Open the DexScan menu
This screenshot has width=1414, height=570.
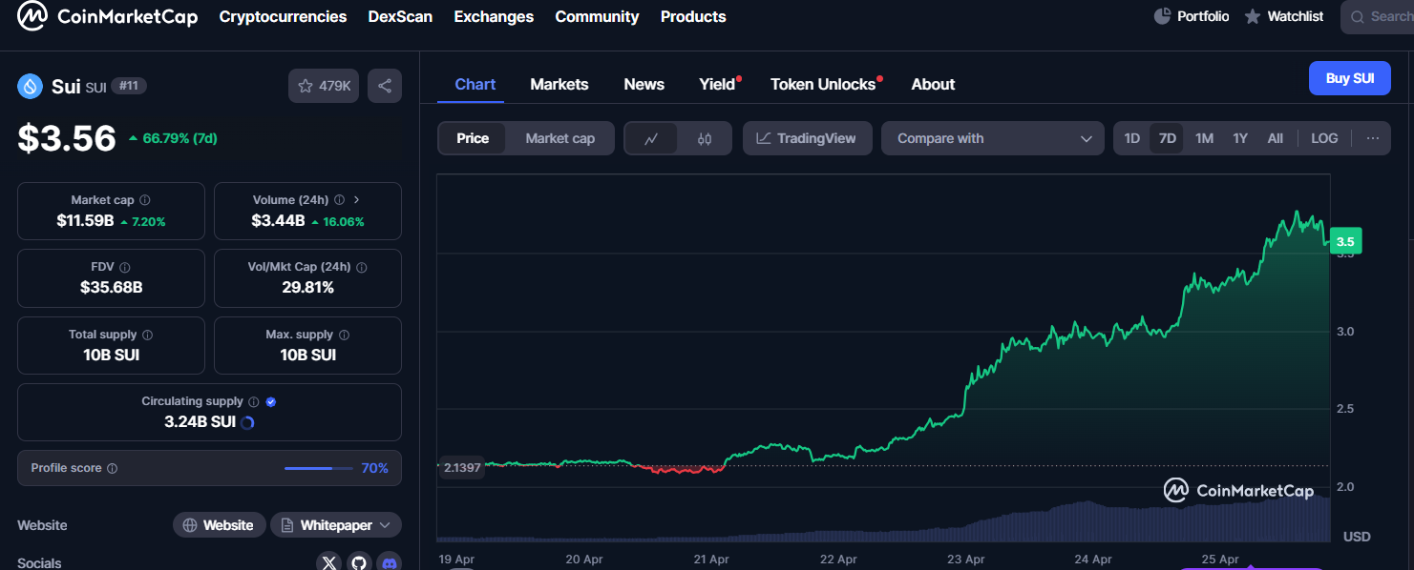[400, 16]
